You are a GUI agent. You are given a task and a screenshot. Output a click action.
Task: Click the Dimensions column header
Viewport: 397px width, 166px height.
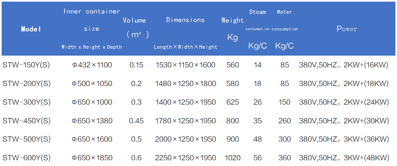pyautogui.click(x=185, y=20)
